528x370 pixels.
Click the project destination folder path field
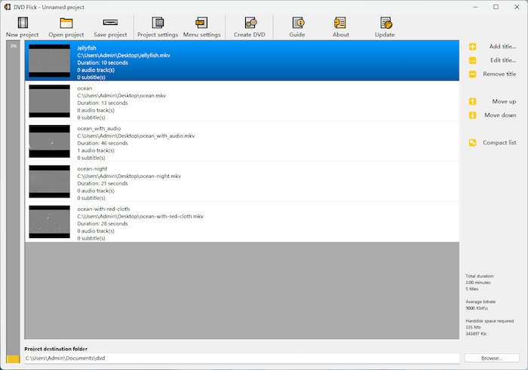tap(241, 358)
